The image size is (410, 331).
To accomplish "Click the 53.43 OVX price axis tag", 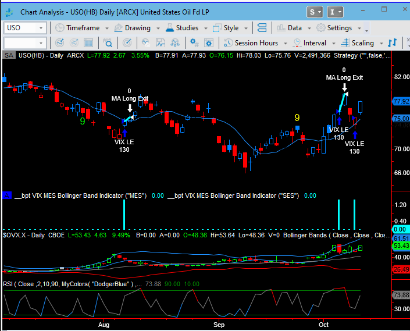I will click(401, 245).
